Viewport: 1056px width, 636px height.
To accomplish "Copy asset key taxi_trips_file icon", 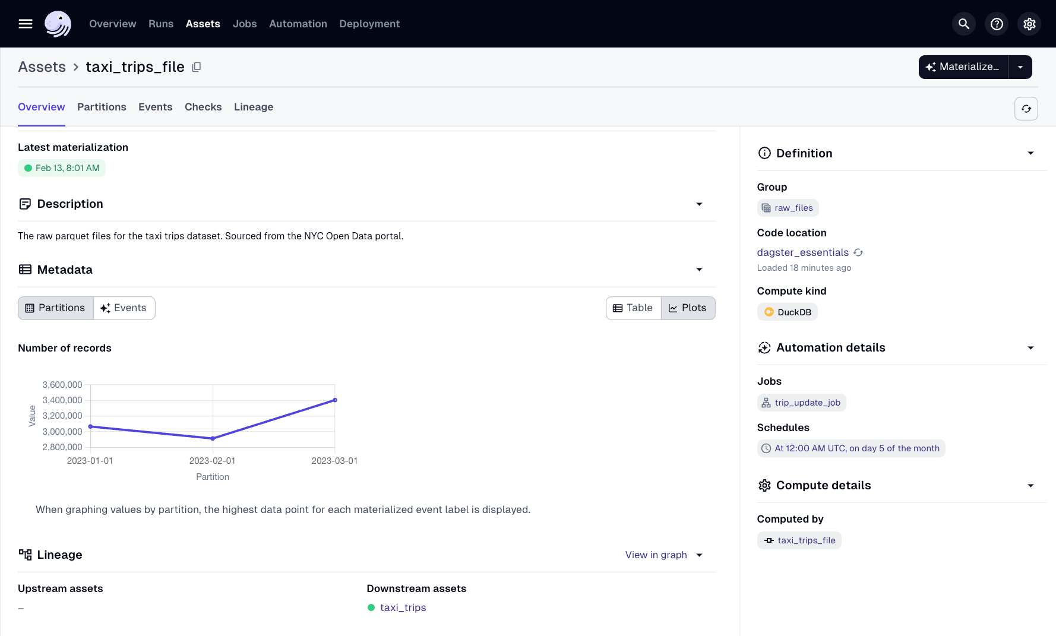I will click(x=197, y=67).
